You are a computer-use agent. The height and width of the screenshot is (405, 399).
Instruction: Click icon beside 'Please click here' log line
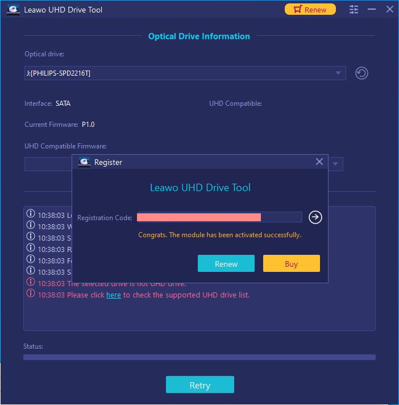[31, 294]
